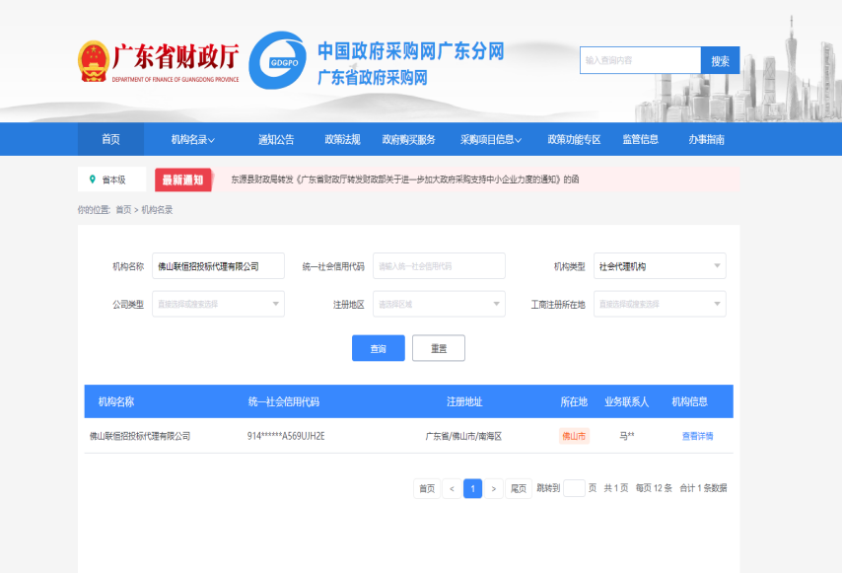Open the 机构名录 navigation menu
This screenshot has height=574, width=842.
(192, 140)
